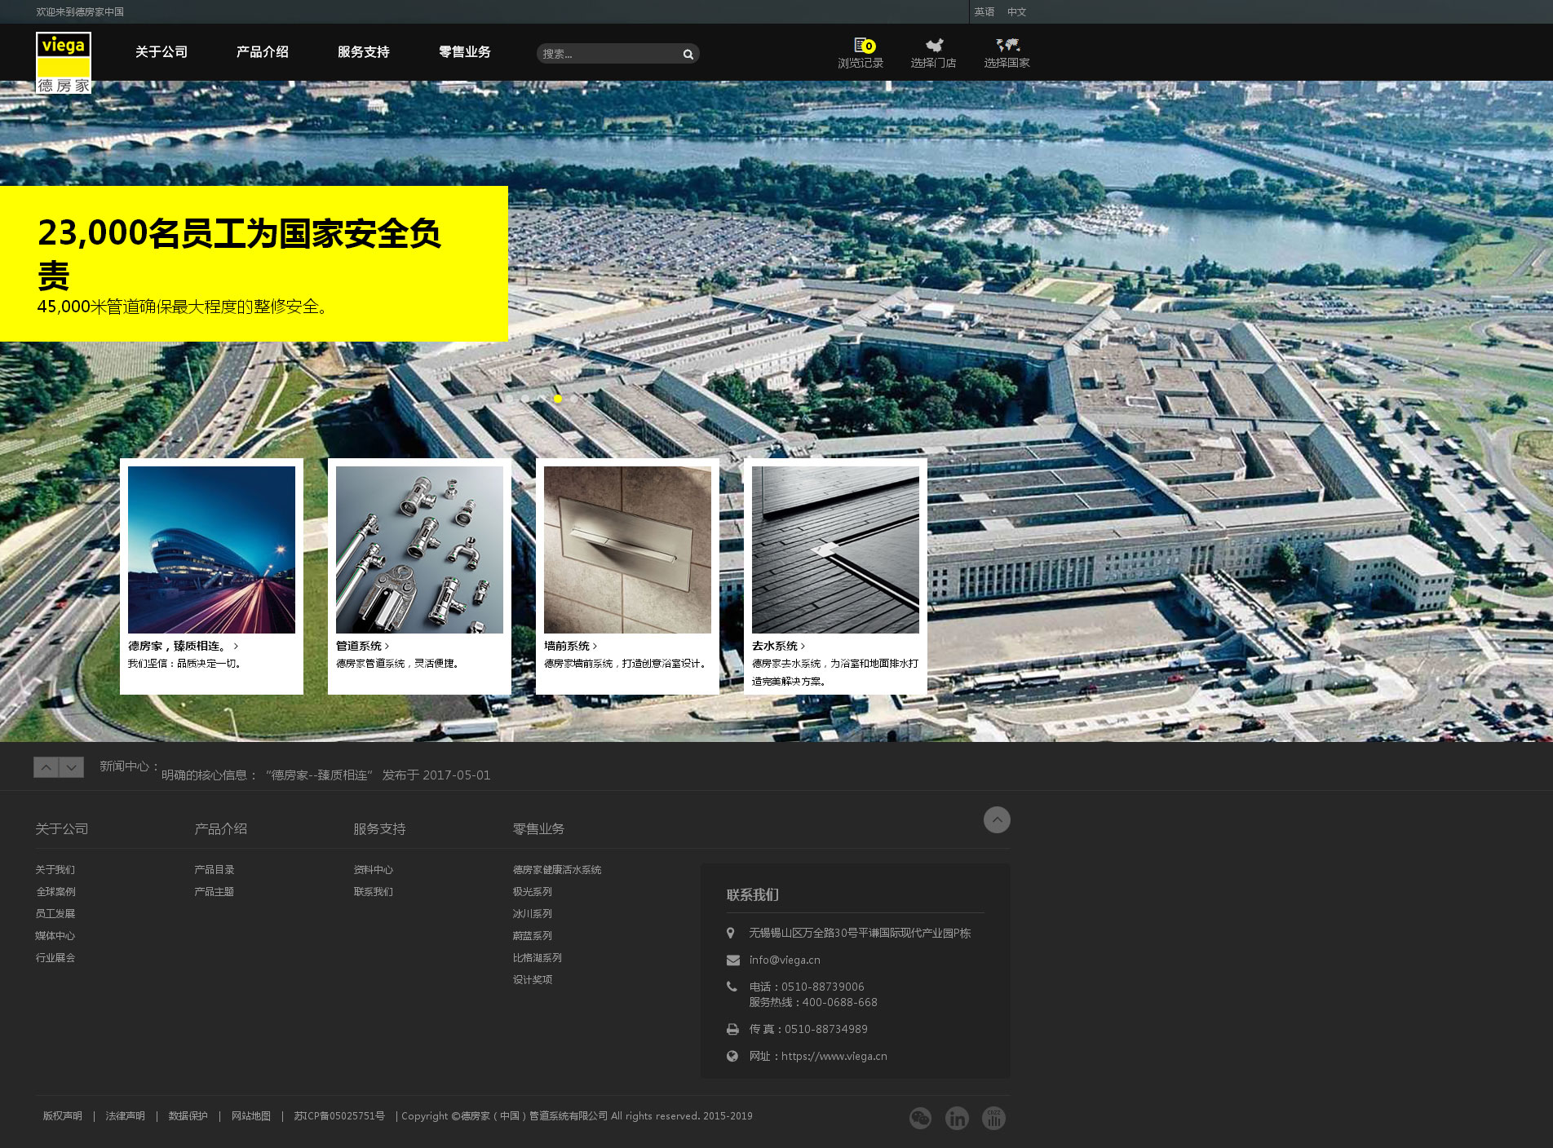Click the Viega 德房家 logo

[64, 63]
